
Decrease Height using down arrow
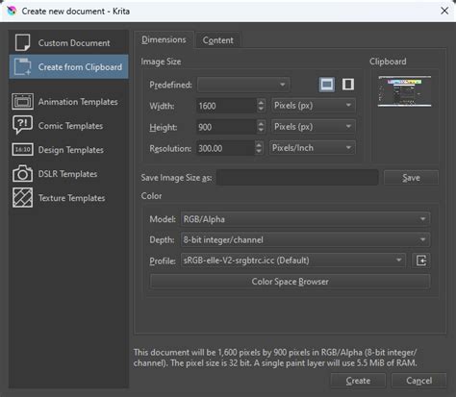click(261, 131)
